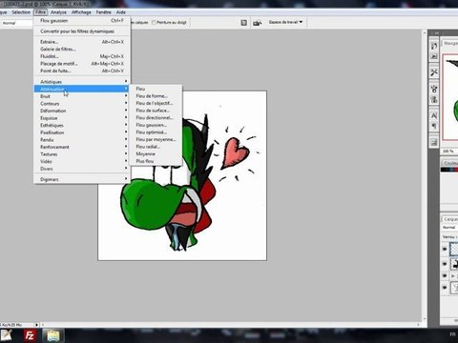This screenshot has height=343, width=458.
Task: Open the Character panel 'A' icon
Action: click(434, 115)
